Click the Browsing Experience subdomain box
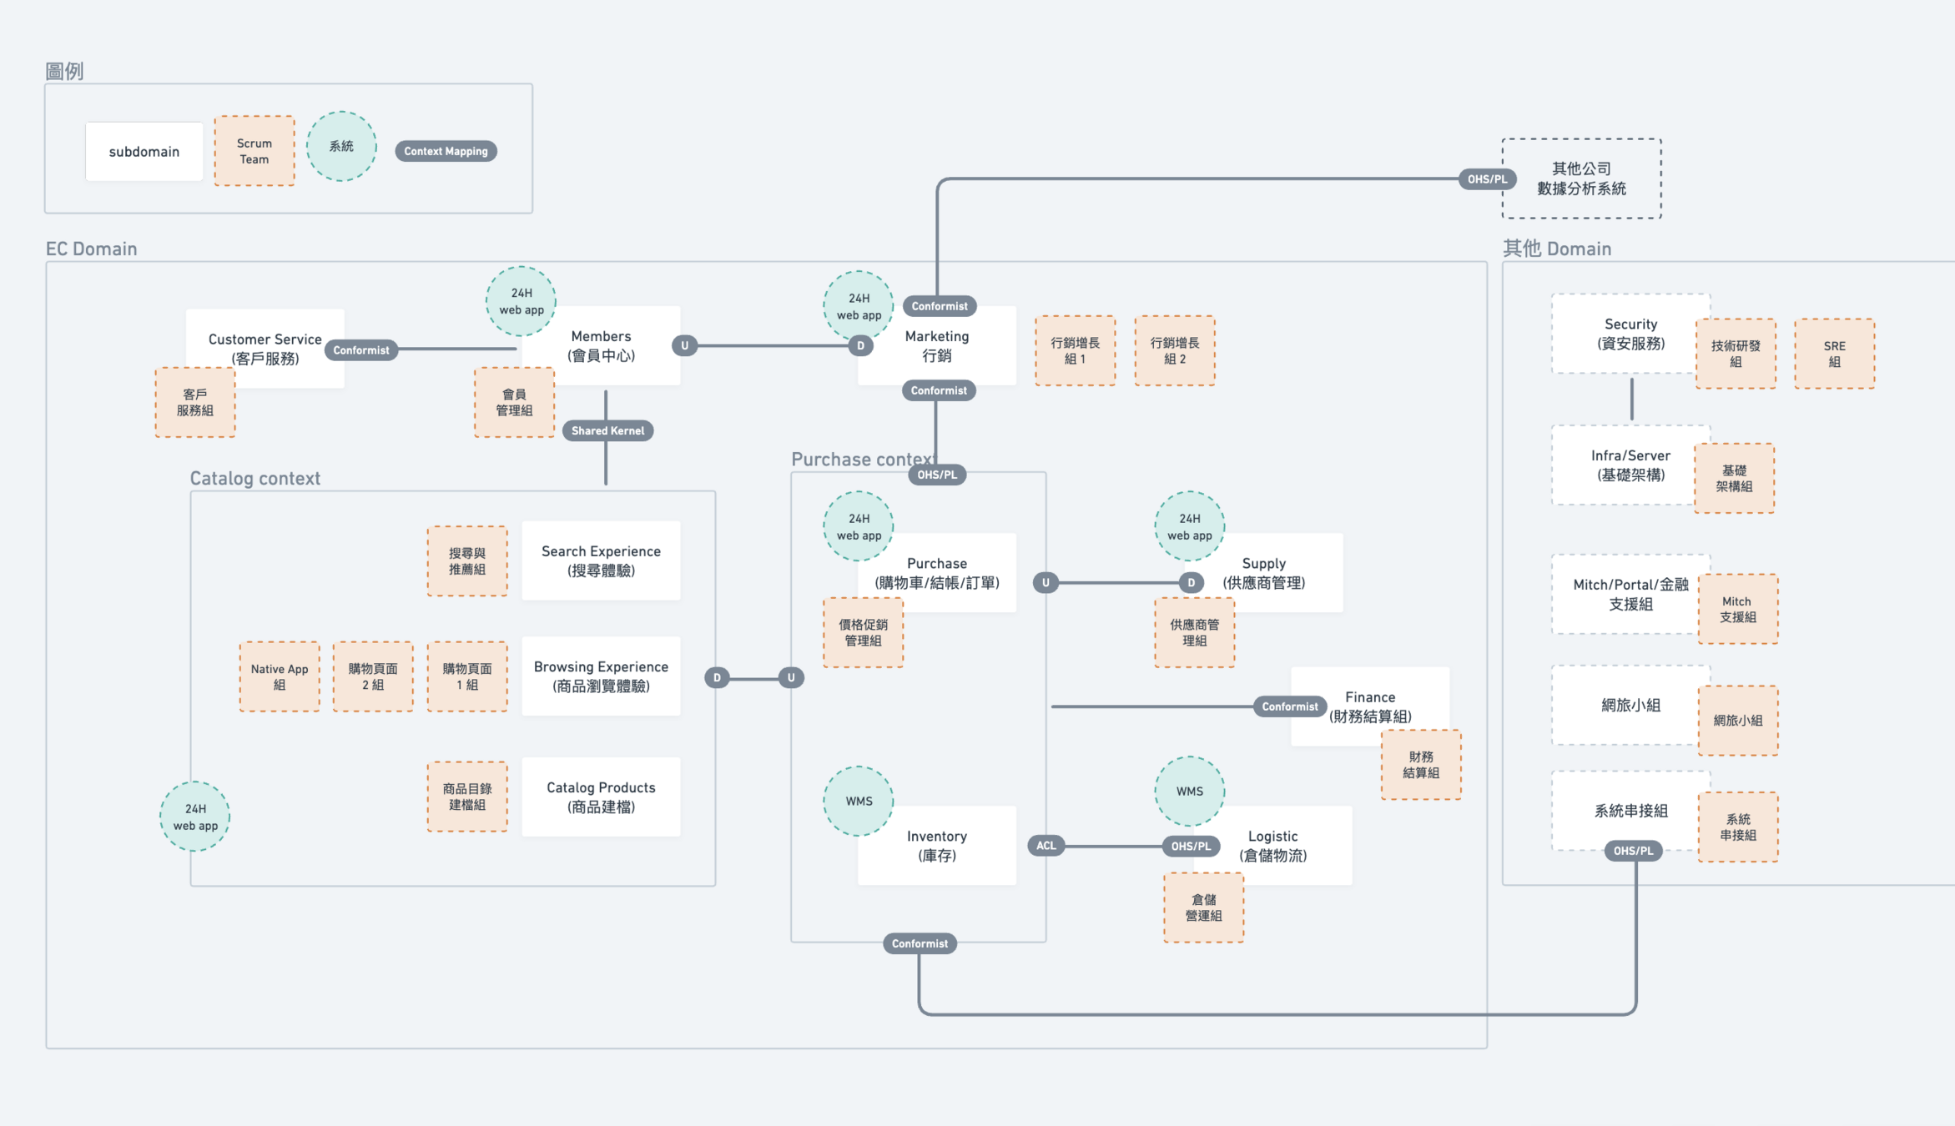This screenshot has height=1126, width=1955. pos(601,676)
